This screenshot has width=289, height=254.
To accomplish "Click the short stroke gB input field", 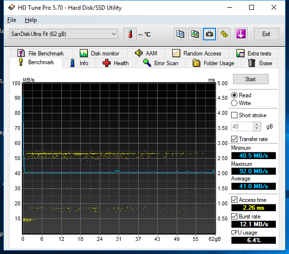I will click(x=242, y=127).
